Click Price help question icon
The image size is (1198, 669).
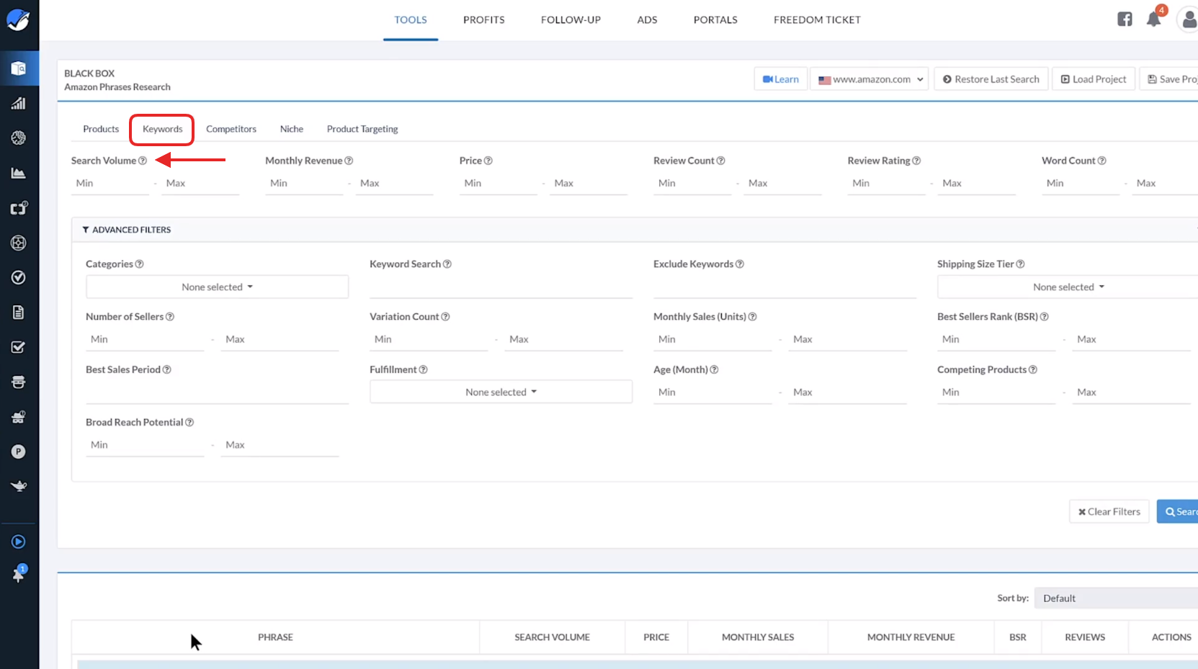click(x=488, y=161)
